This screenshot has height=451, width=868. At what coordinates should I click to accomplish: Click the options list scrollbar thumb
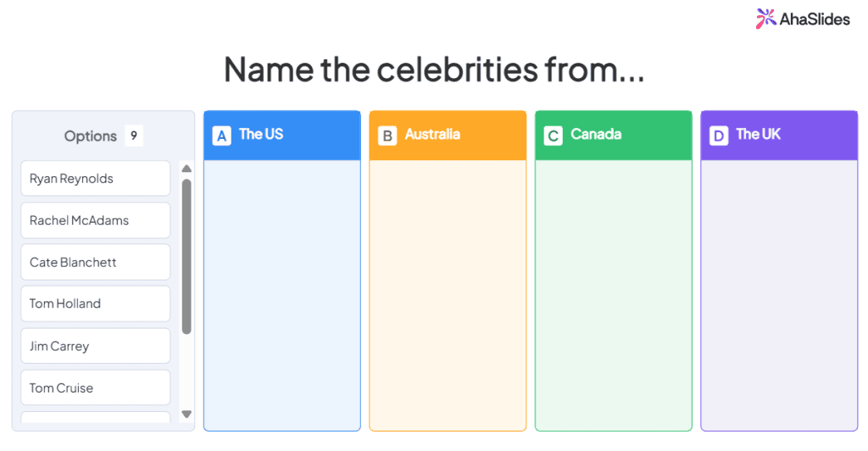pyautogui.click(x=186, y=256)
